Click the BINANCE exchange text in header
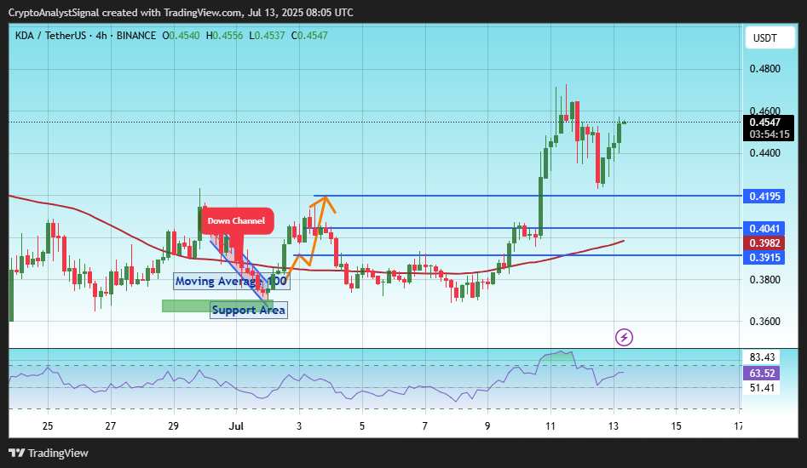This screenshot has width=807, height=468. tap(136, 36)
